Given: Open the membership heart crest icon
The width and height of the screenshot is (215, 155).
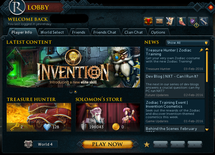Looking at the screenshot, I should click(x=148, y=21).
